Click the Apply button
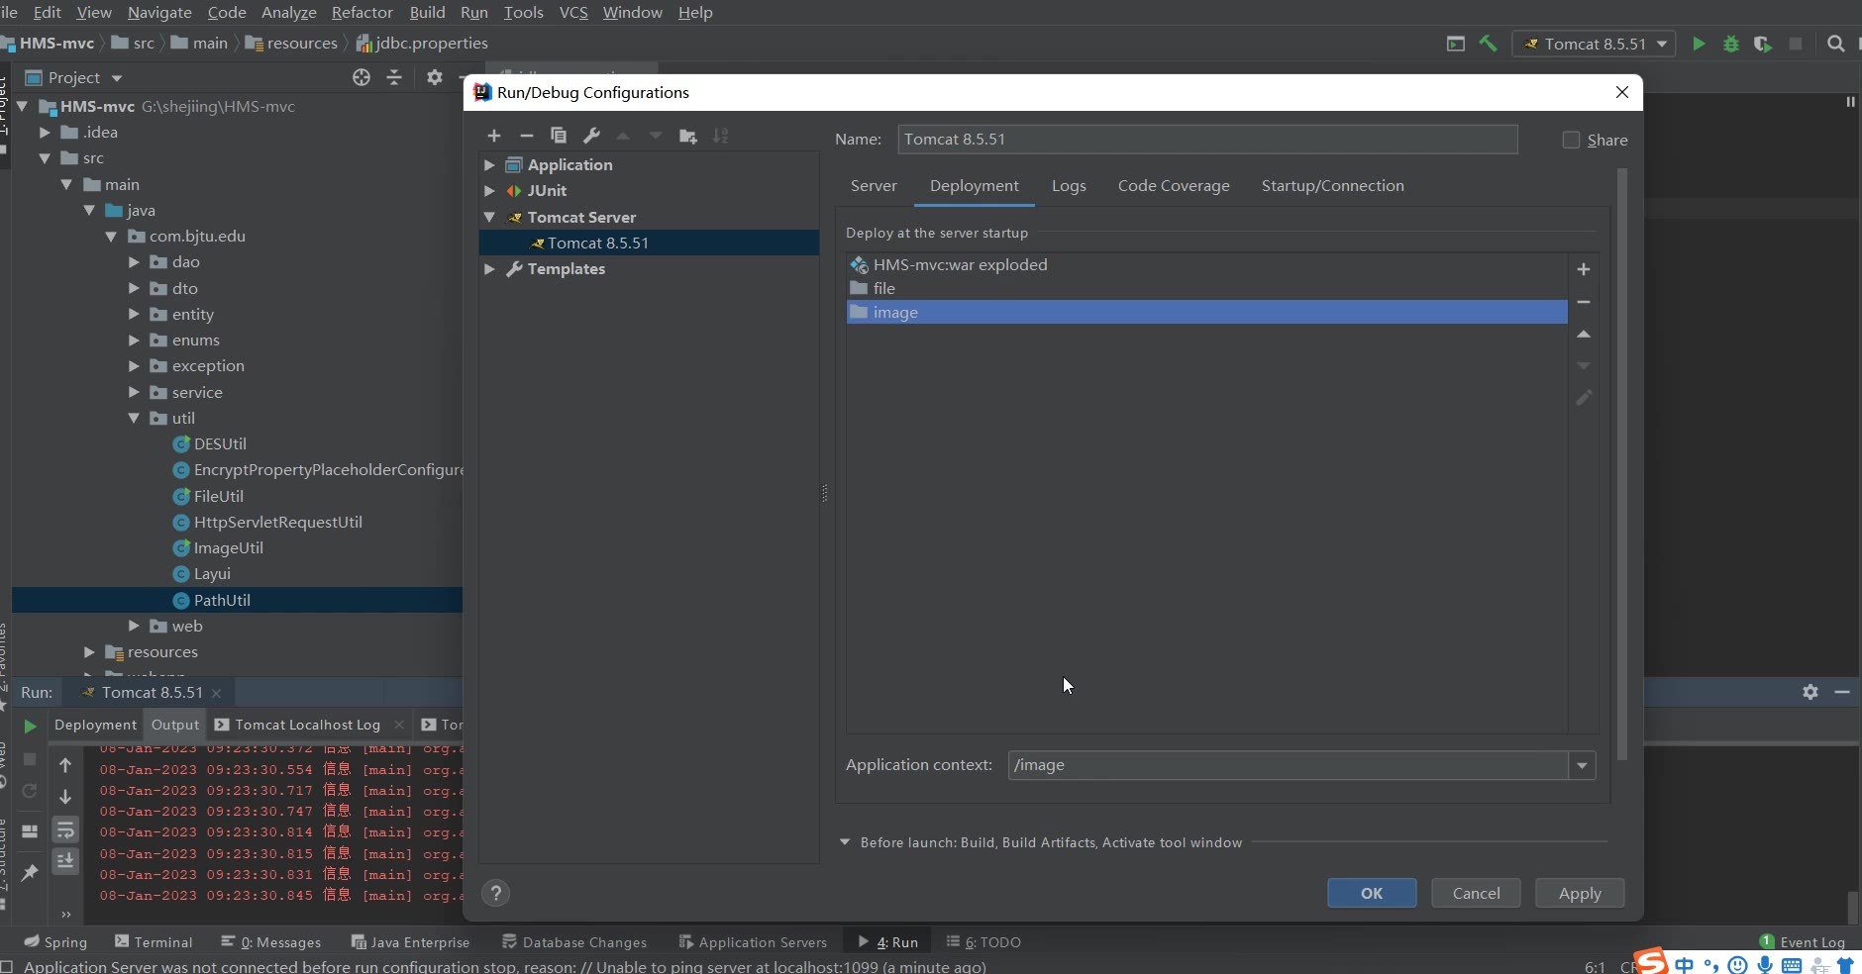 coord(1579,893)
